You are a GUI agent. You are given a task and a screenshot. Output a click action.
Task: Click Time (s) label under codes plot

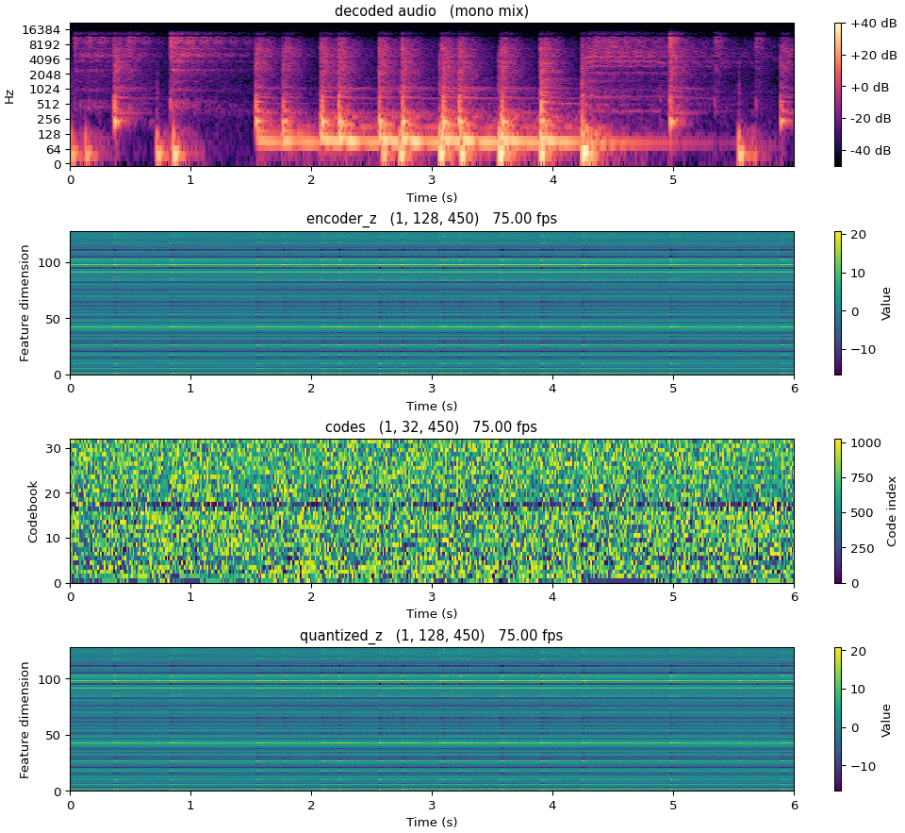pos(432,613)
